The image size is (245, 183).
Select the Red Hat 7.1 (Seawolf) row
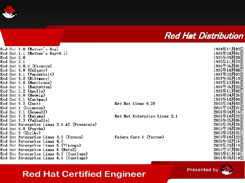pyautogui.click(x=24, y=112)
